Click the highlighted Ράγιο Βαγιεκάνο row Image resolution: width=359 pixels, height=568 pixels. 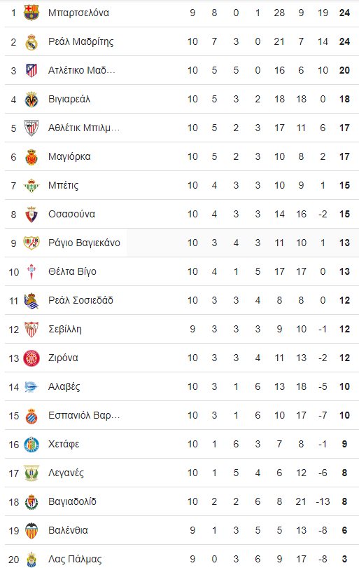182,243
